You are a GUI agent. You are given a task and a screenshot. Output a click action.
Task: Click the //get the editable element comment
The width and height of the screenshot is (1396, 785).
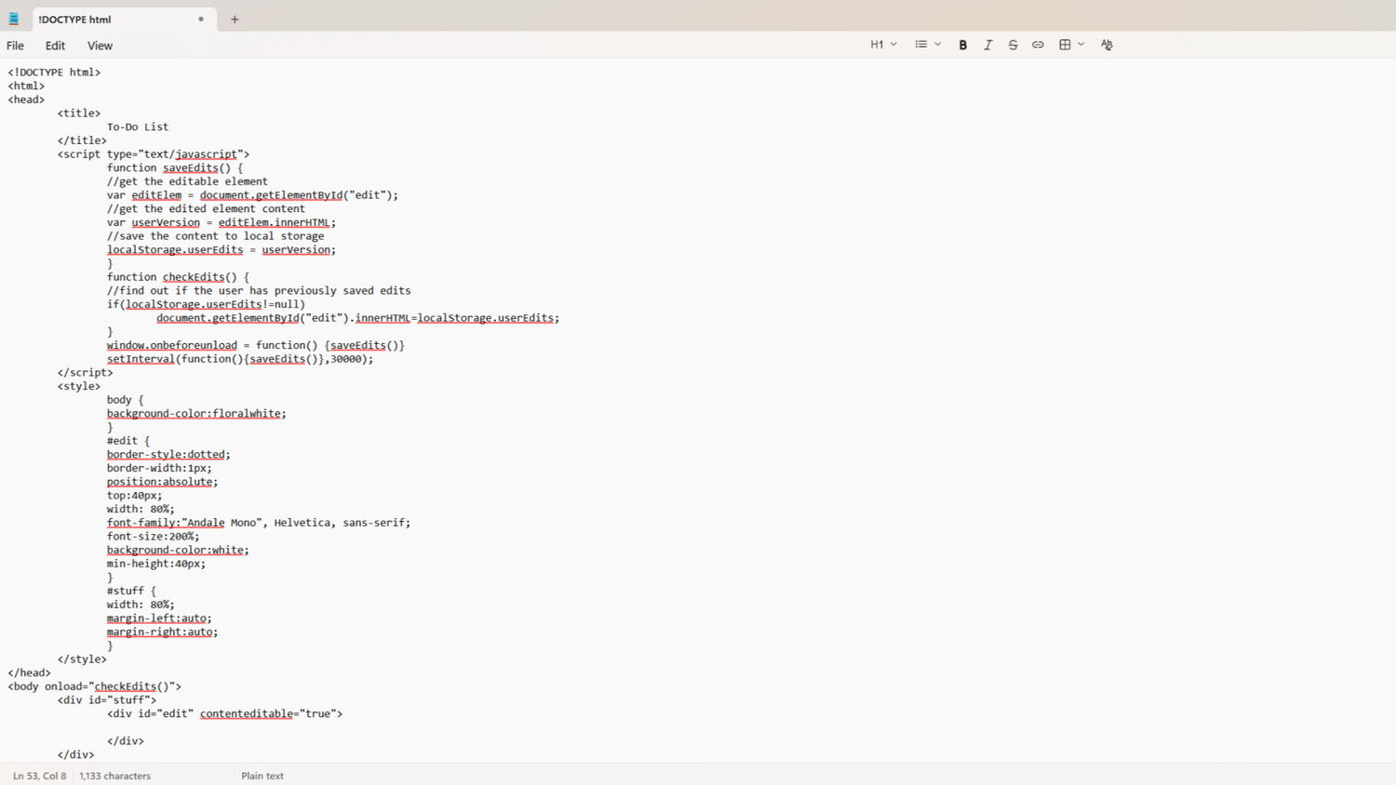point(187,181)
